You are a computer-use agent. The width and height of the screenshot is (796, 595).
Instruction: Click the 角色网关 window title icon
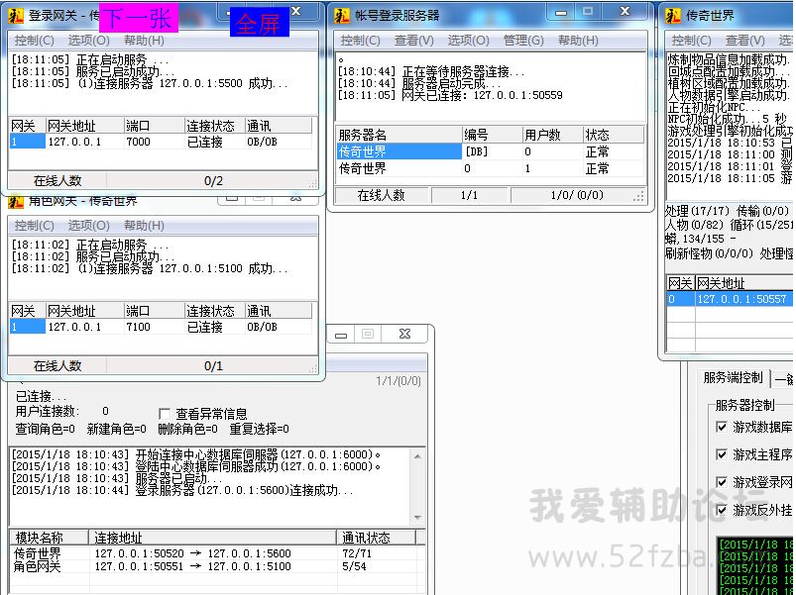click(16, 201)
